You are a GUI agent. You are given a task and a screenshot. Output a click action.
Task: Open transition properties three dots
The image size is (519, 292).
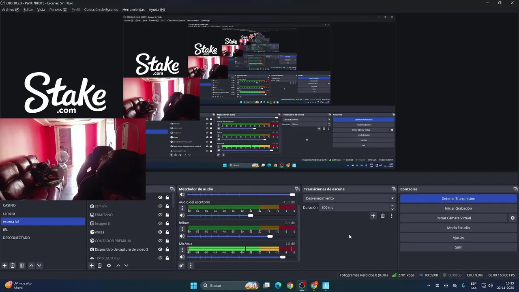[x=391, y=216]
